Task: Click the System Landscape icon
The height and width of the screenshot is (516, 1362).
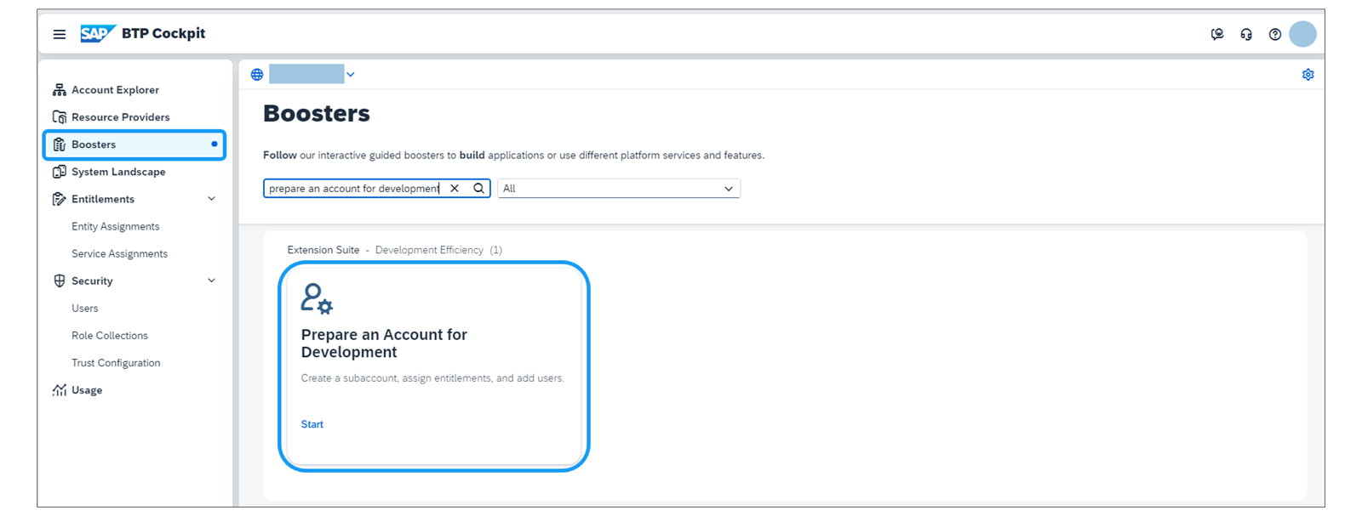Action: pyautogui.click(x=59, y=172)
